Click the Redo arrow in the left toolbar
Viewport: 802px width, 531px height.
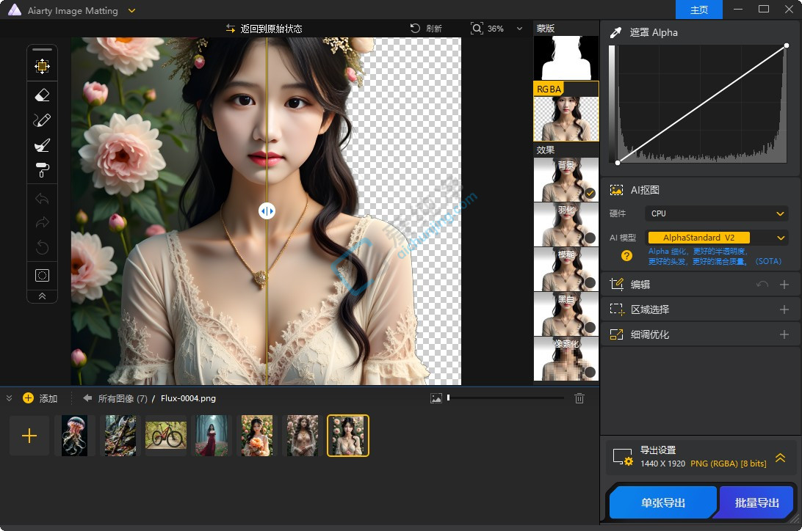pos(42,223)
